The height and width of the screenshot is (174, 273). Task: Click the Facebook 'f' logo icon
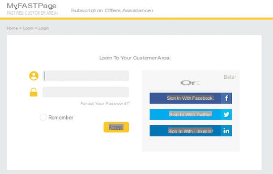(226, 98)
